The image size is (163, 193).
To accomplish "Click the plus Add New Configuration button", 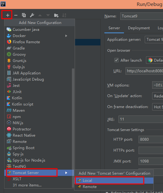I will 8,15.
